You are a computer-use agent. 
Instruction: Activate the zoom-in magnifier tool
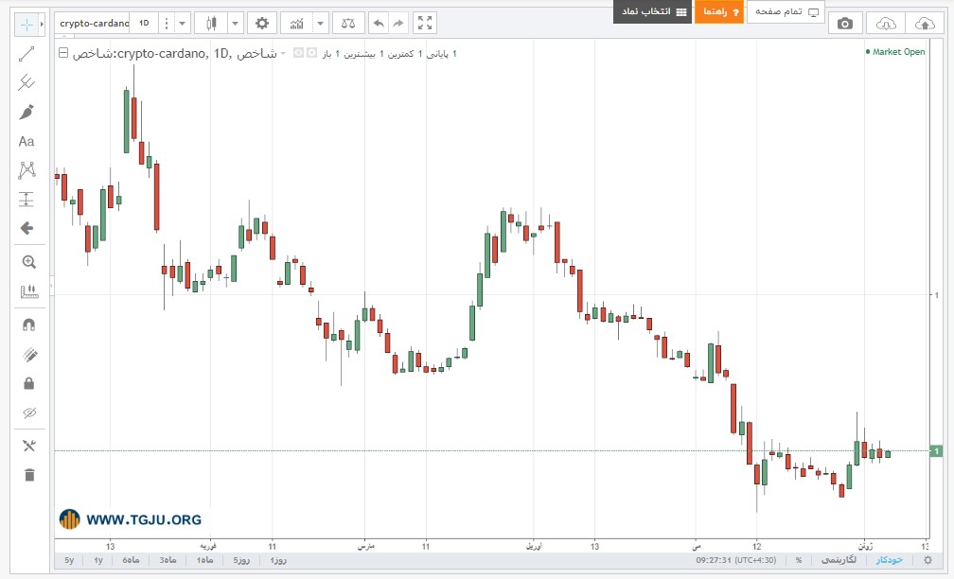28,262
